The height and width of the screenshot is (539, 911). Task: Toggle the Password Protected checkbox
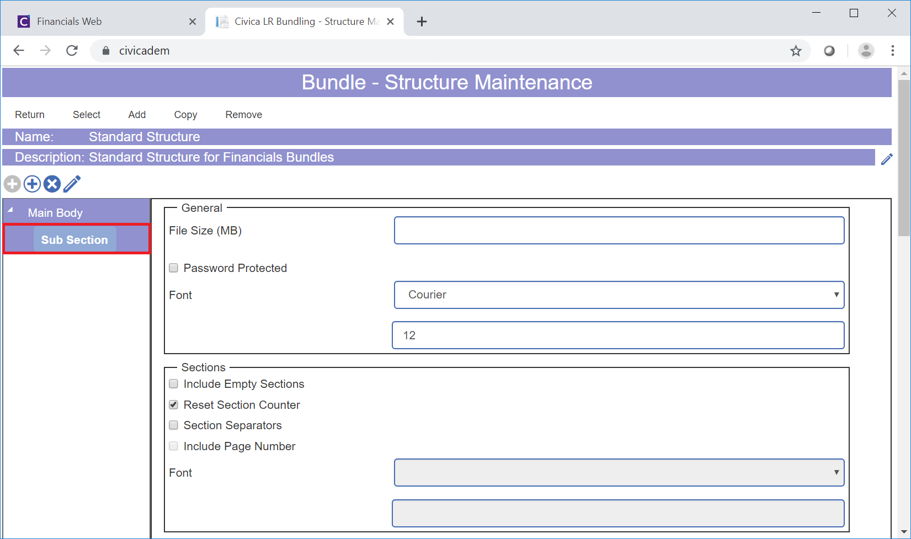[173, 268]
